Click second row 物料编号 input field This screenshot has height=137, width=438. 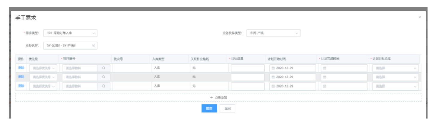pos(80,77)
